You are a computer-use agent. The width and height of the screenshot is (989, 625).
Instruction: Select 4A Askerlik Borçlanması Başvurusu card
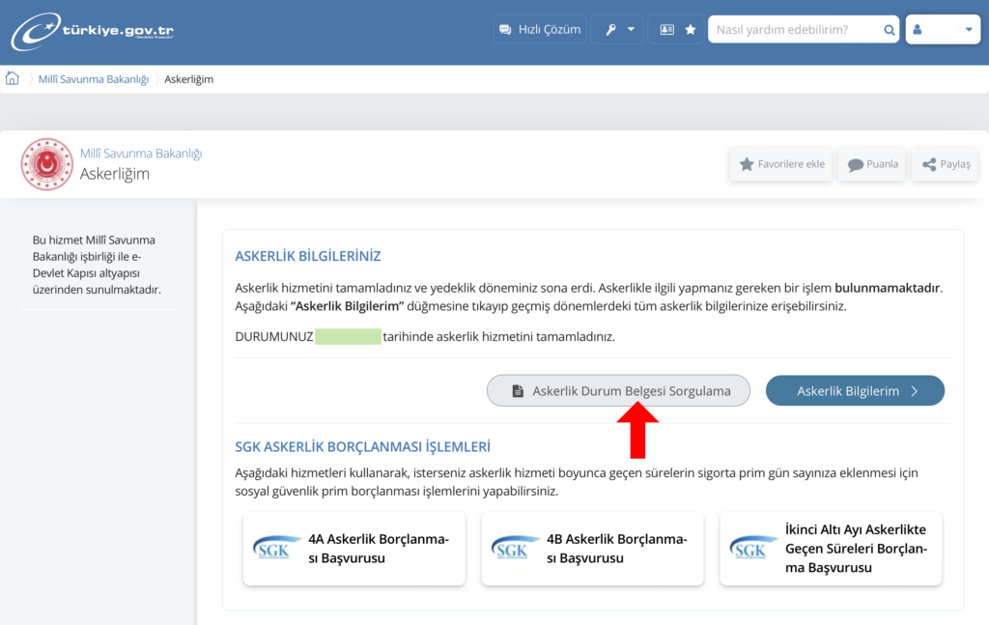click(353, 549)
